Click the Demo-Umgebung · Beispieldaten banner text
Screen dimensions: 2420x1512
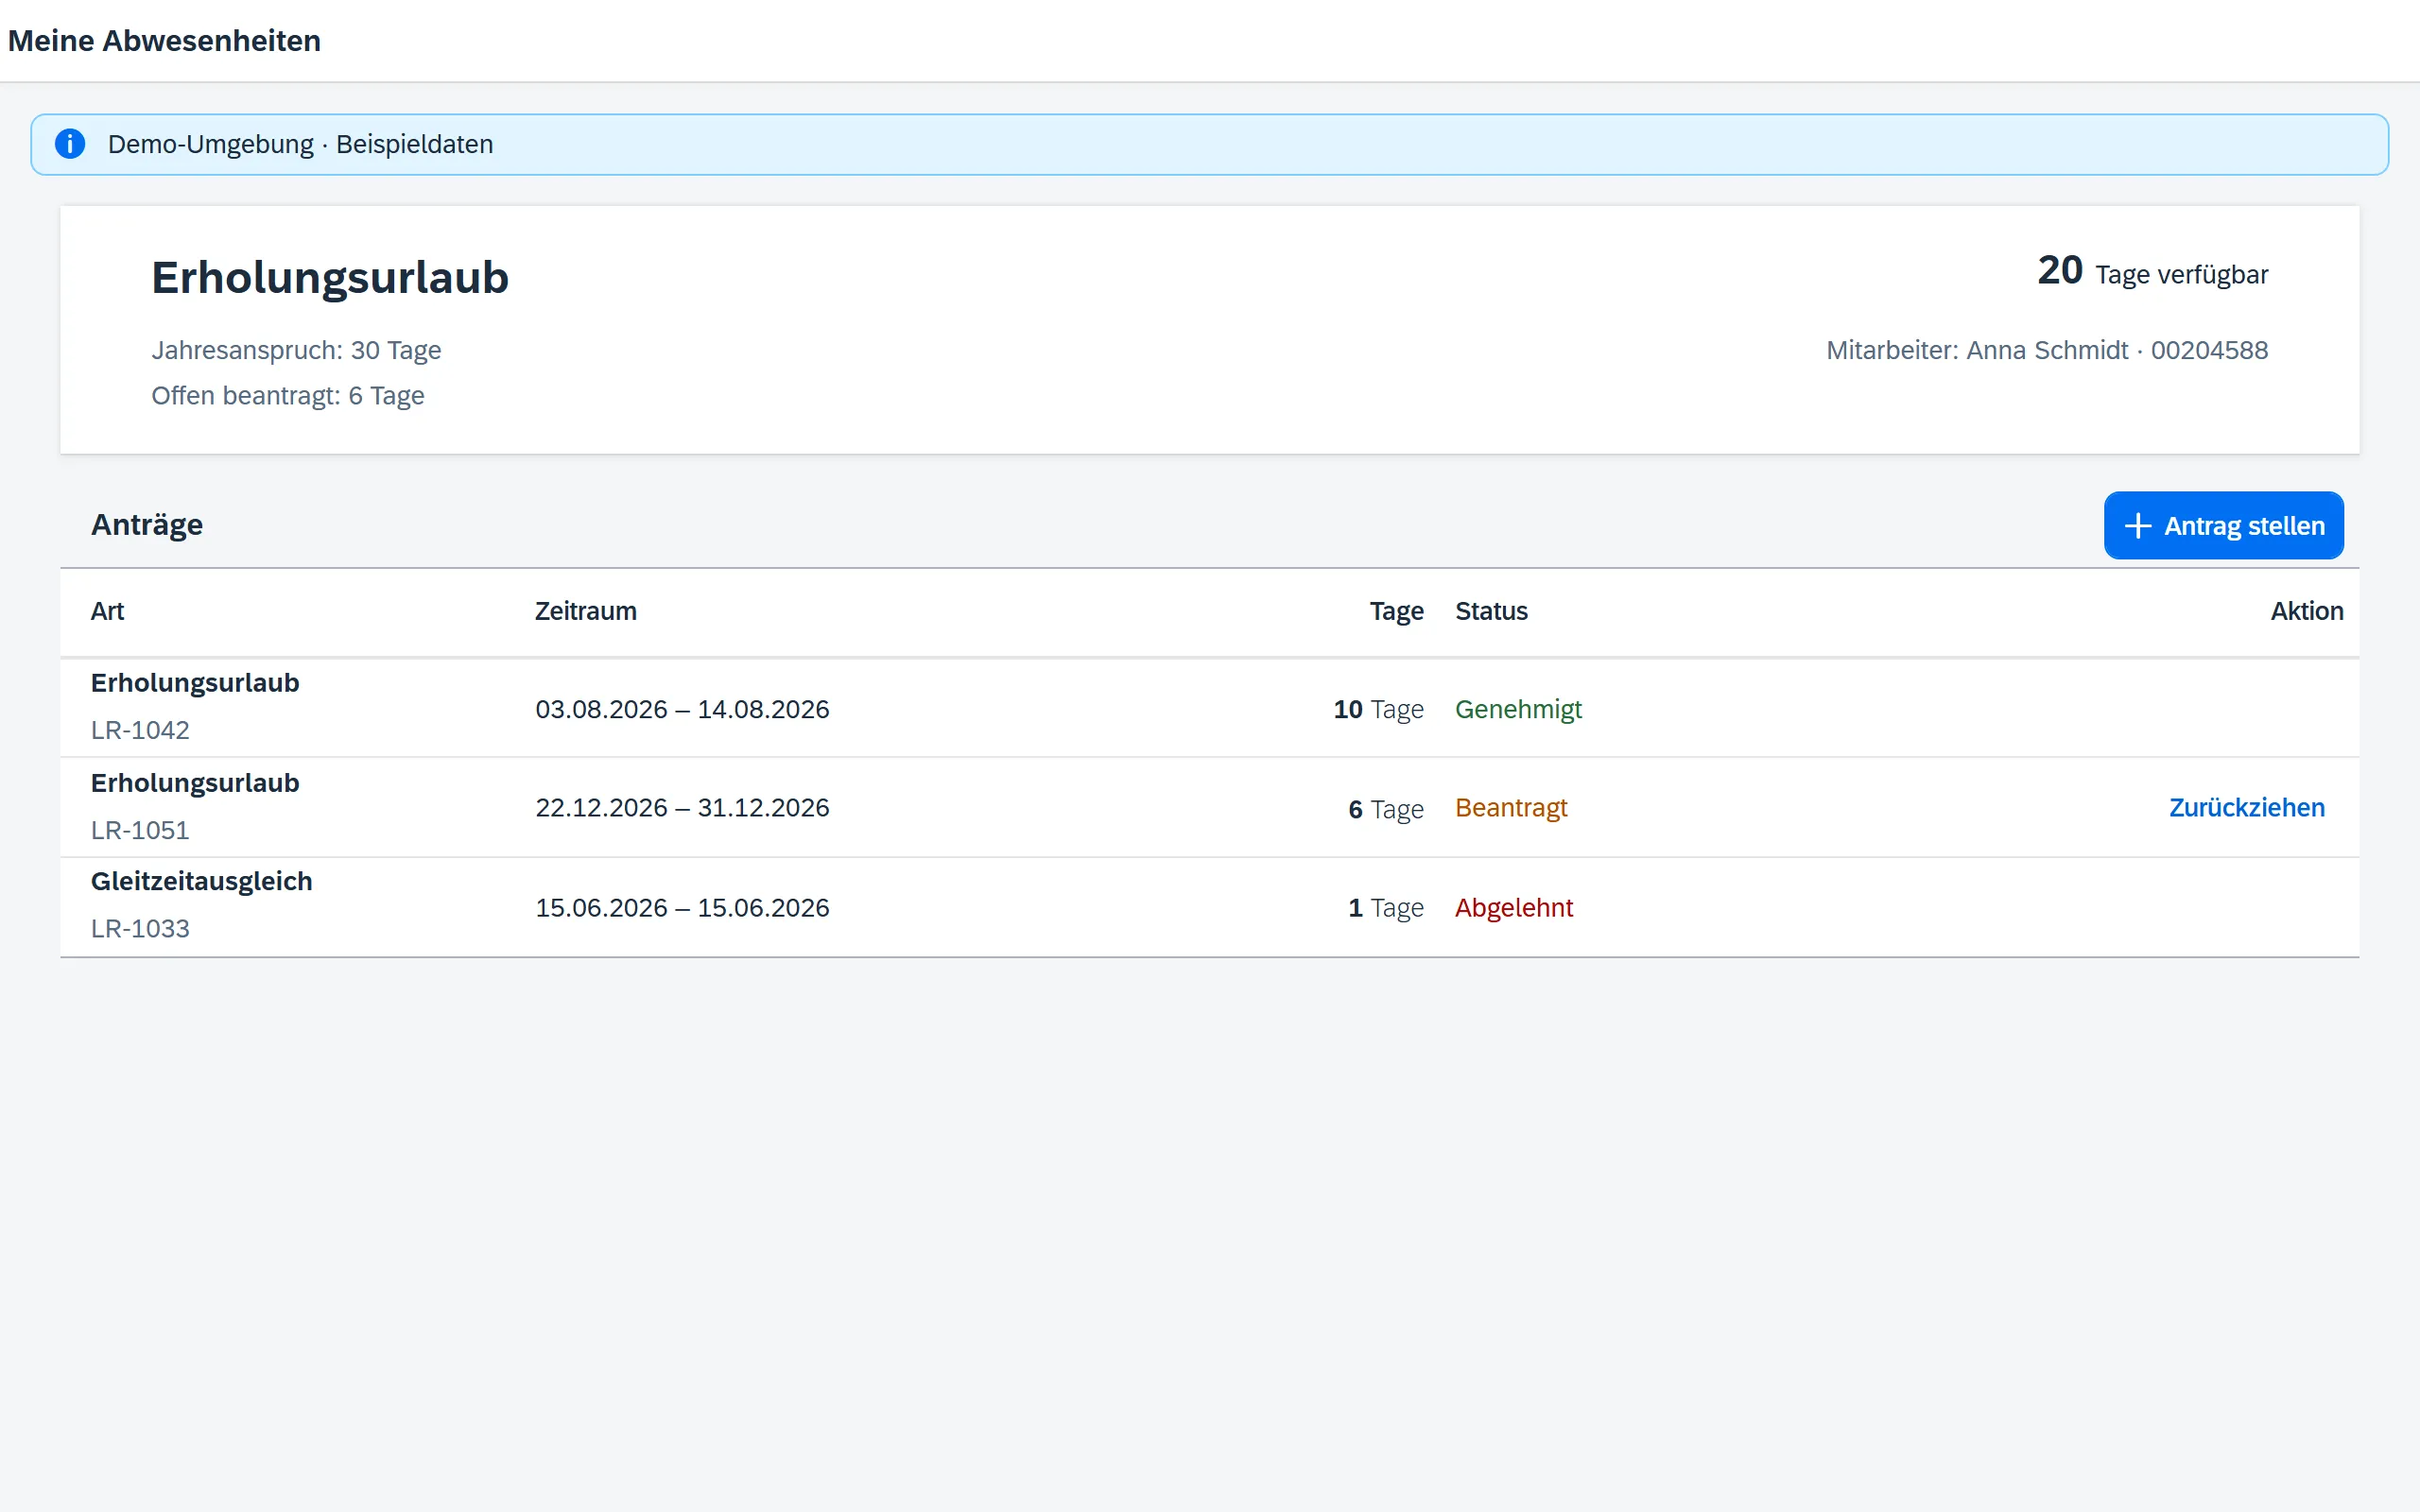(x=300, y=144)
